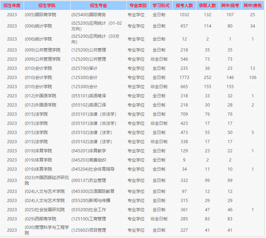Click the 招生学院 column header
The width and height of the screenshot is (266, 238).
47,6
